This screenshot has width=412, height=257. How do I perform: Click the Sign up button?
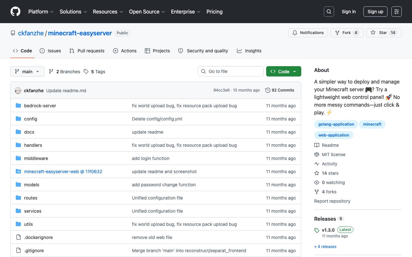pos(375,12)
